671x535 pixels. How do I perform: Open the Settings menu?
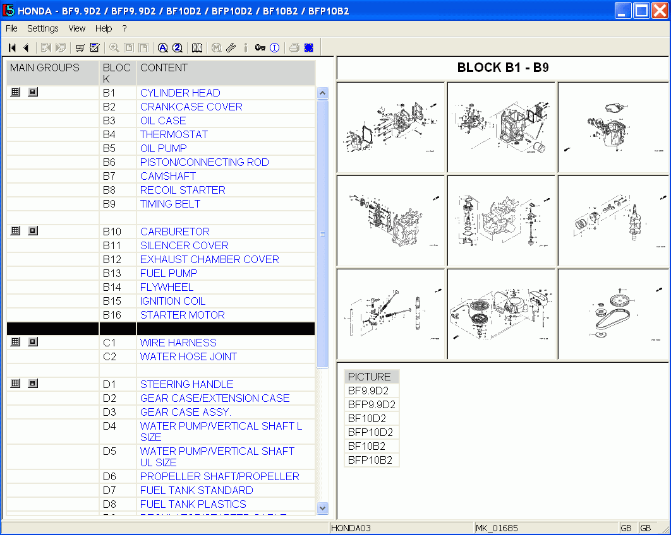pos(43,28)
